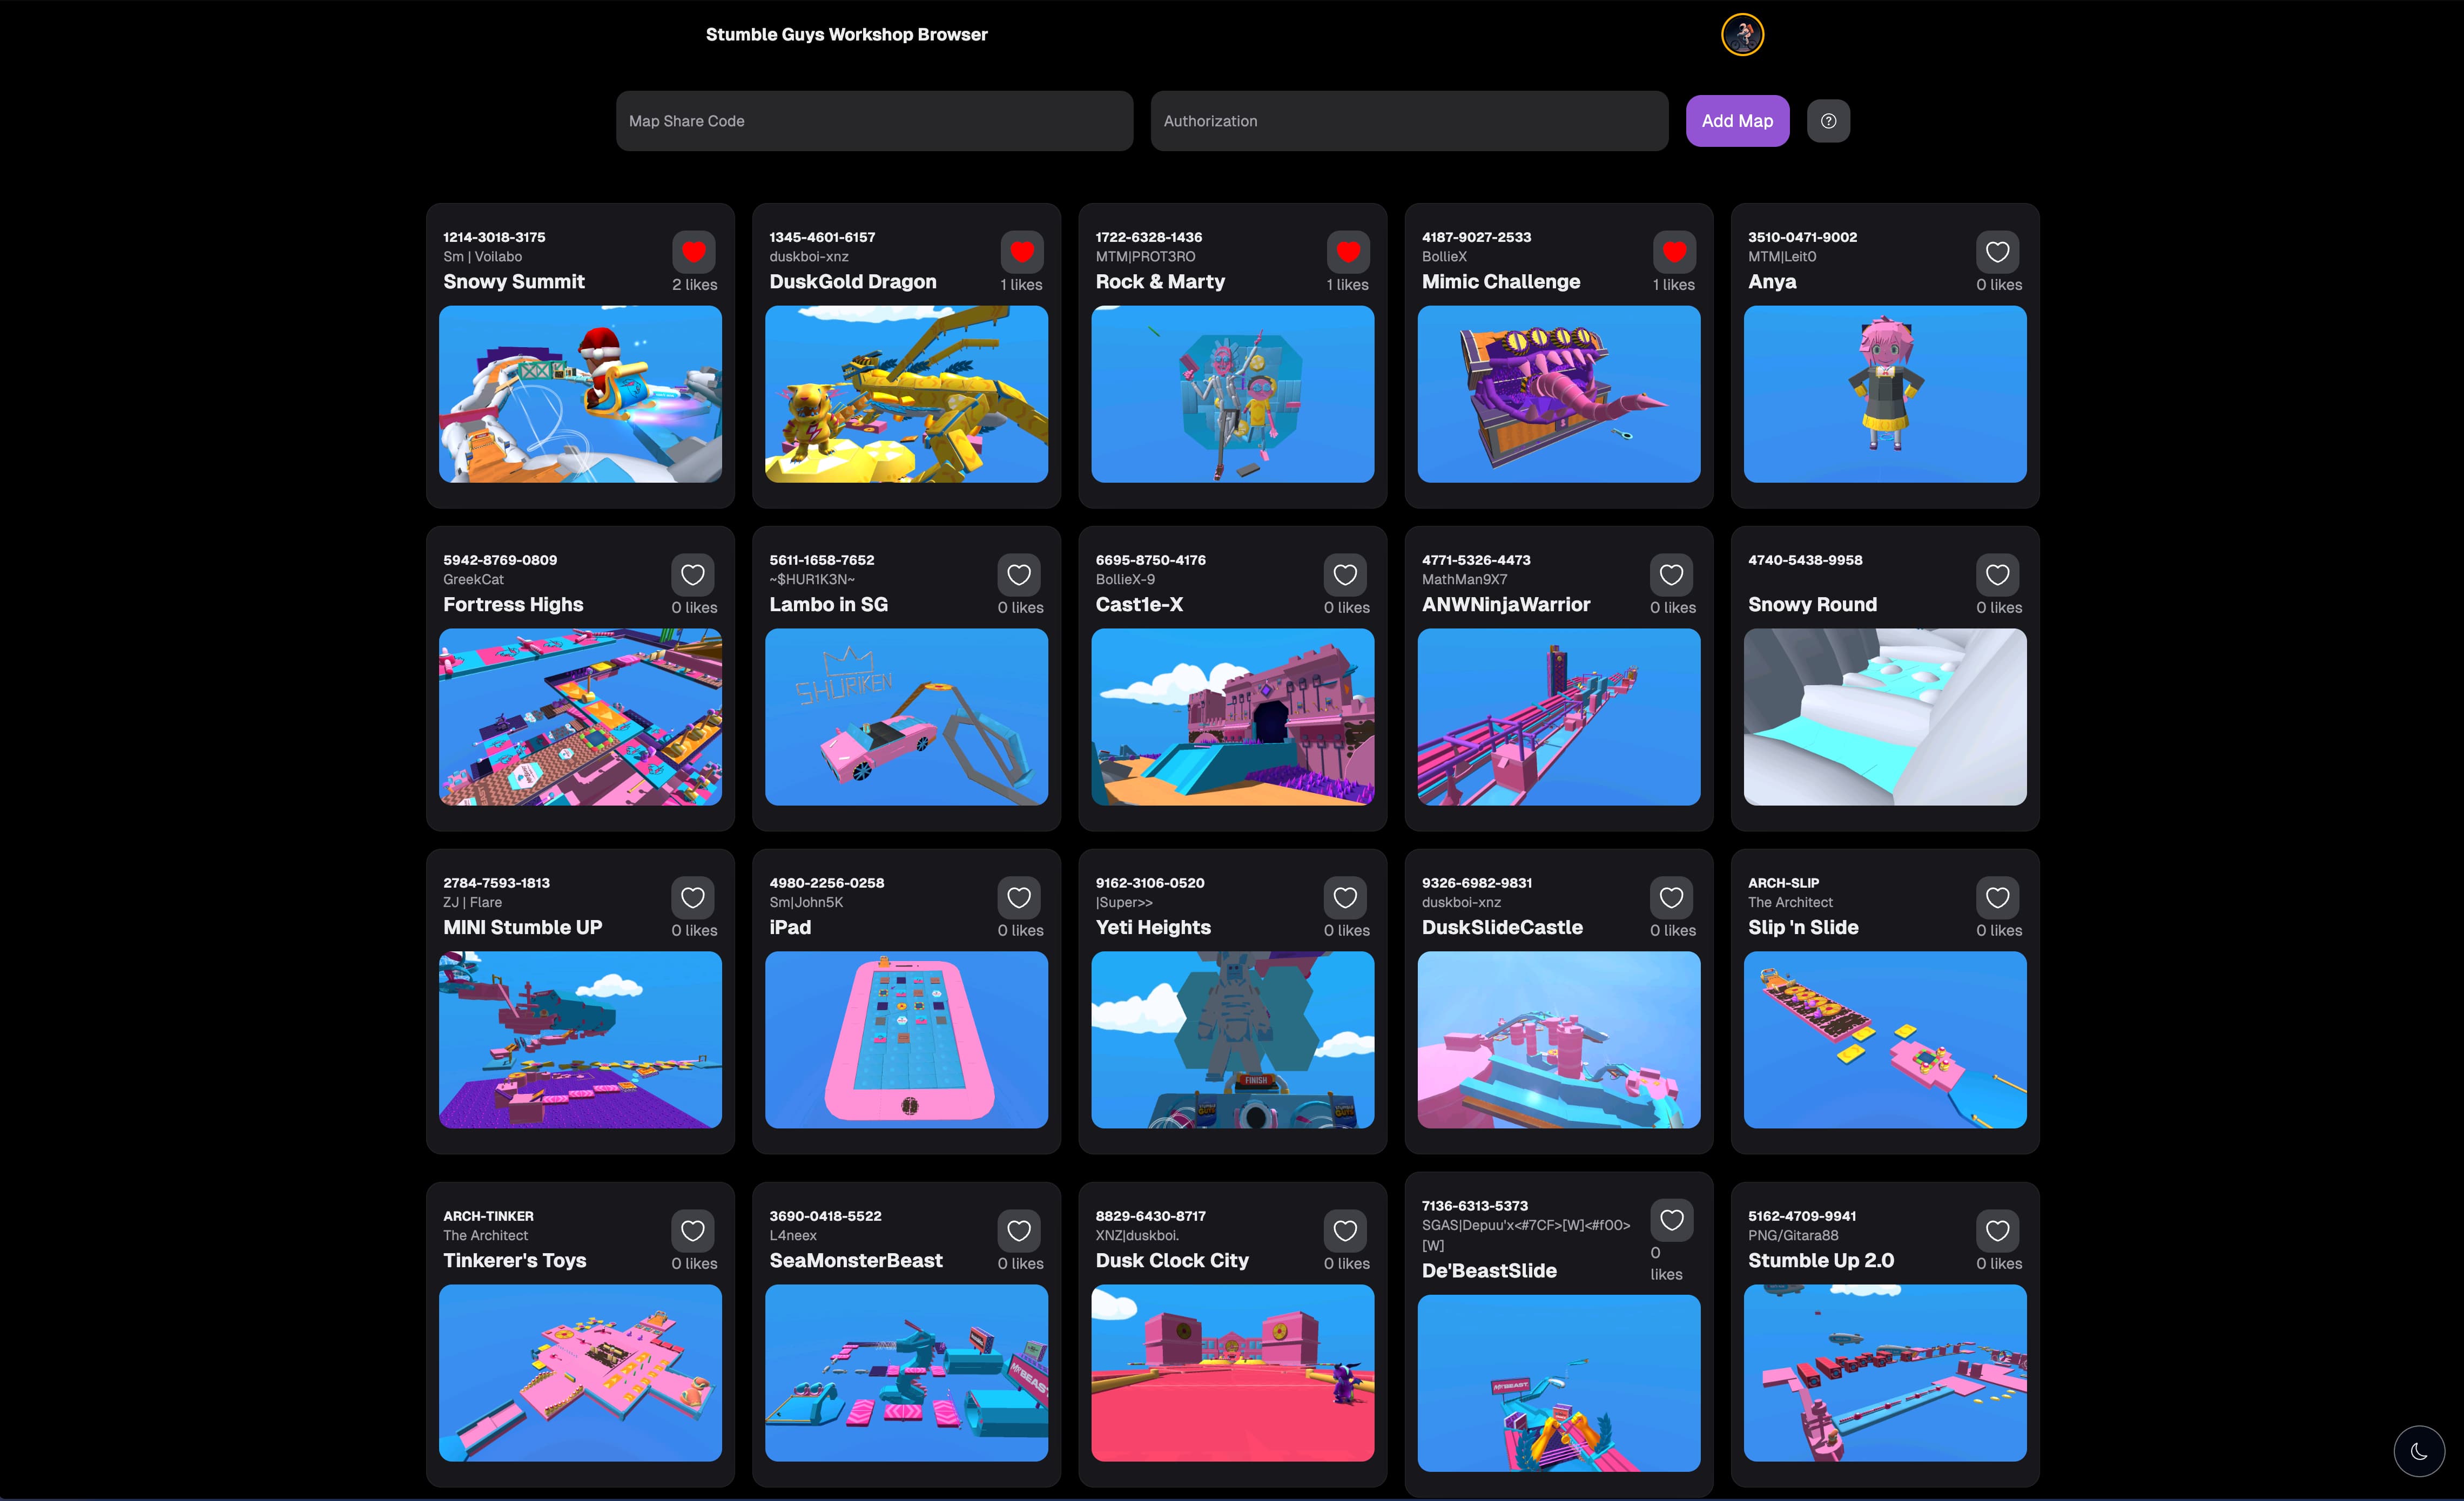
Task: Open the iPad map preview image
Action: click(x=906, y=1039)
